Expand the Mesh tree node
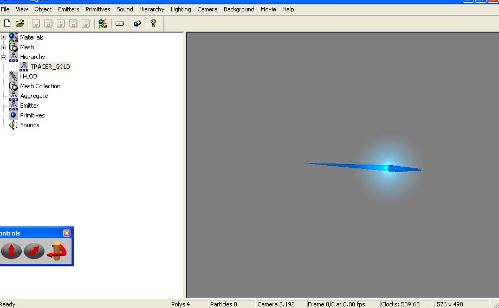 coord(3,47)
